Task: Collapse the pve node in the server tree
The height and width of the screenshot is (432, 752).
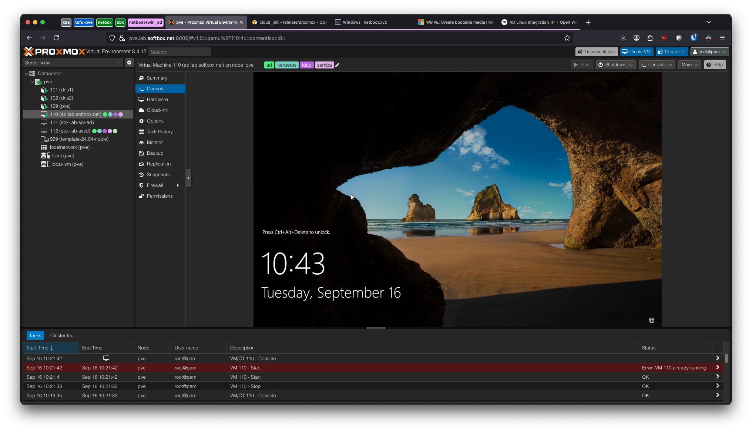Action: click(33, 81)
